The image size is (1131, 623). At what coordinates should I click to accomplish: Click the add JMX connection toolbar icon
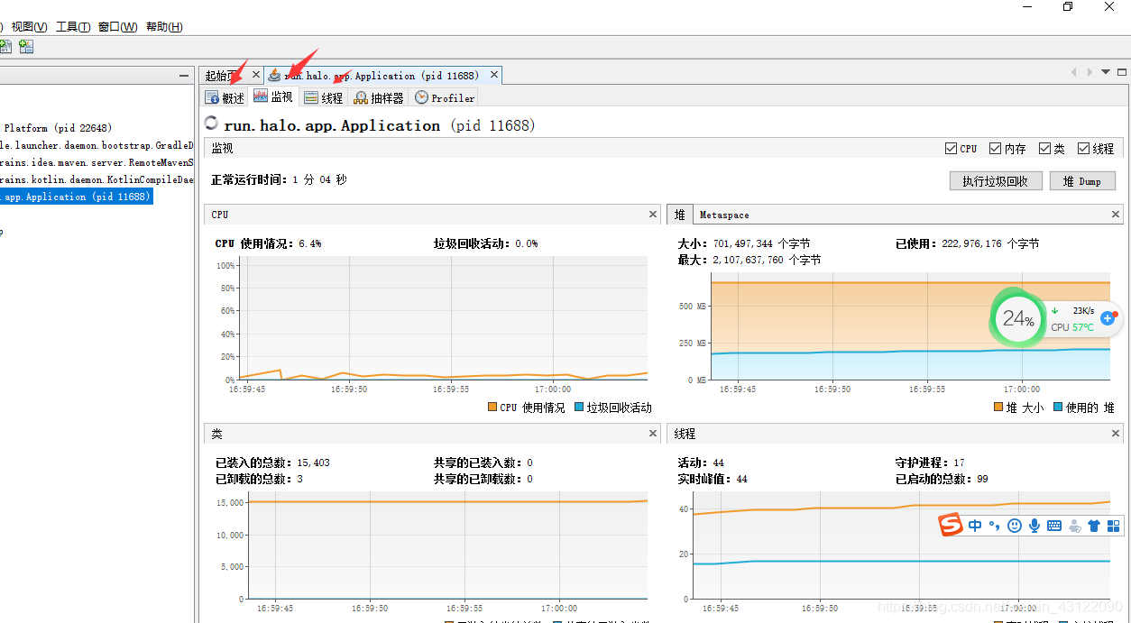25,46
